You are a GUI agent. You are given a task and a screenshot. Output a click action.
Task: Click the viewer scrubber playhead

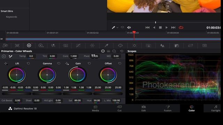click(x=156, y=22)
